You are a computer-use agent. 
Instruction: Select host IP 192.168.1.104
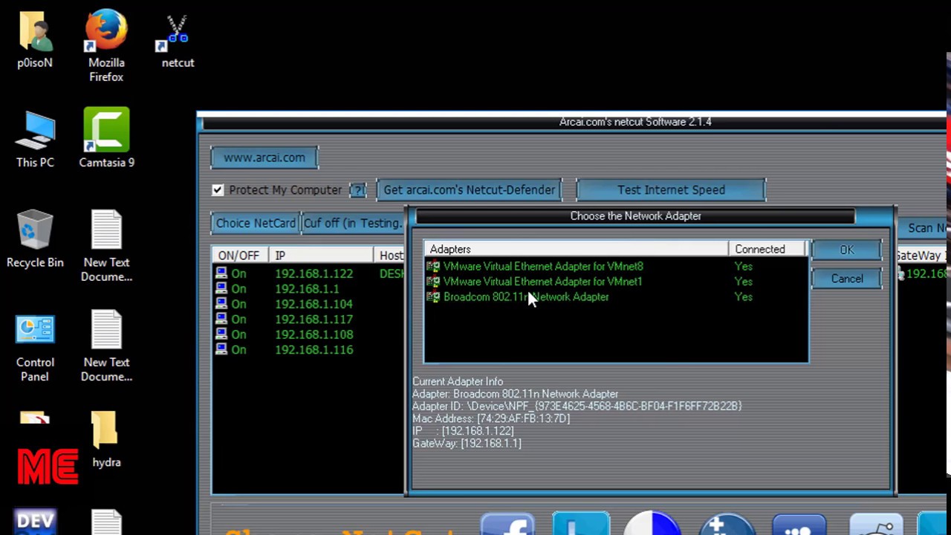click(314, 304)
